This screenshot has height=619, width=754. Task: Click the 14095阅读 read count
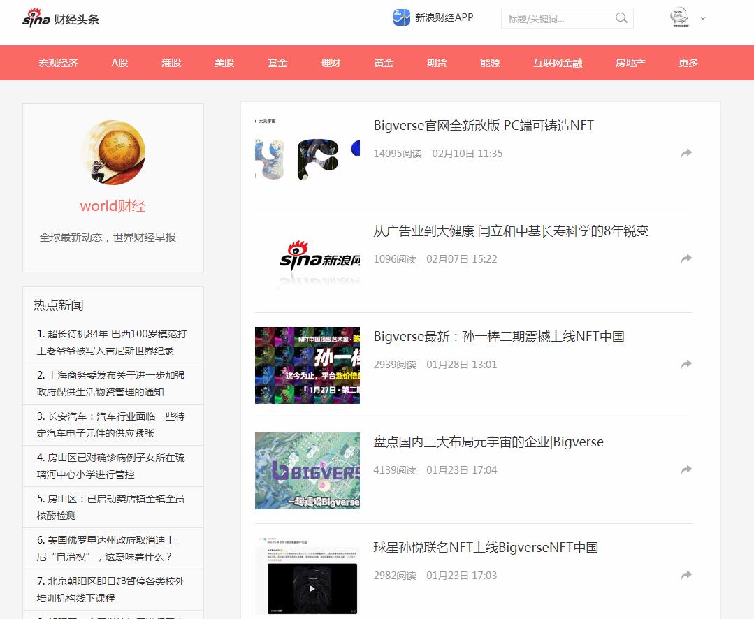point(398,154)
